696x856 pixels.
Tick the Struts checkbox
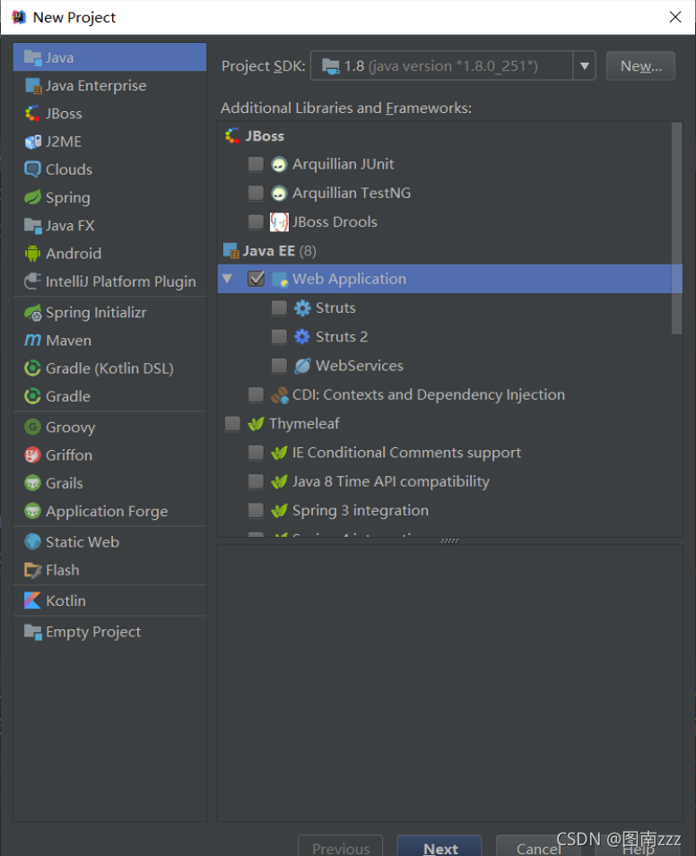(279, 308)
